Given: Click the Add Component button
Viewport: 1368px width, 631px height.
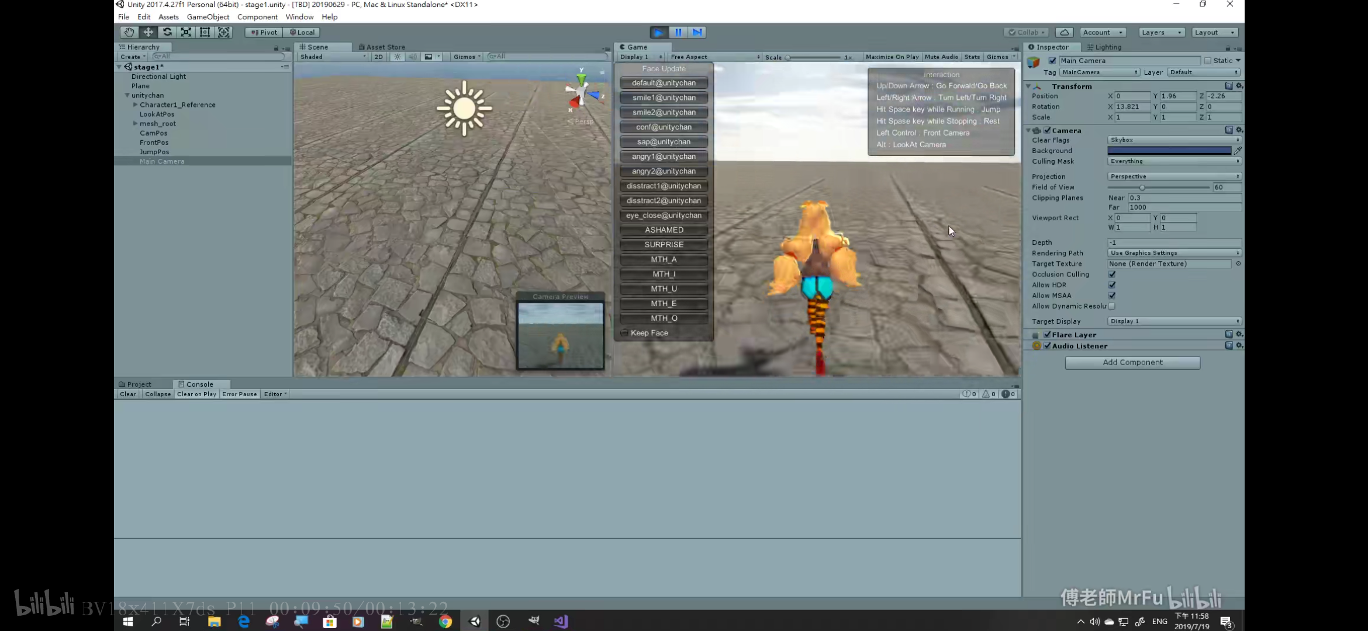Looking at the screenshot, I should pos(1132,362).
